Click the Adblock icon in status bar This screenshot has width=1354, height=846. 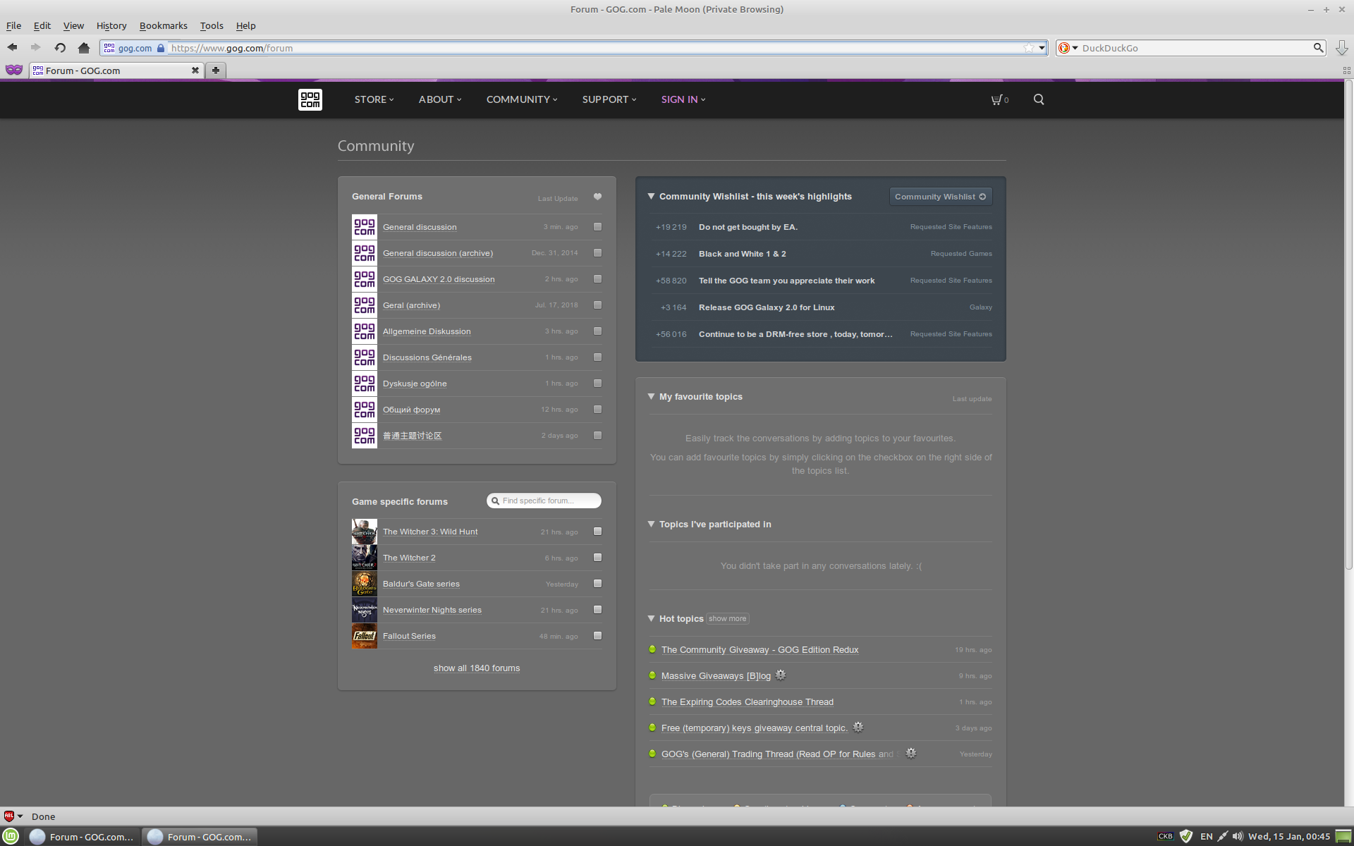click(9, 816)
